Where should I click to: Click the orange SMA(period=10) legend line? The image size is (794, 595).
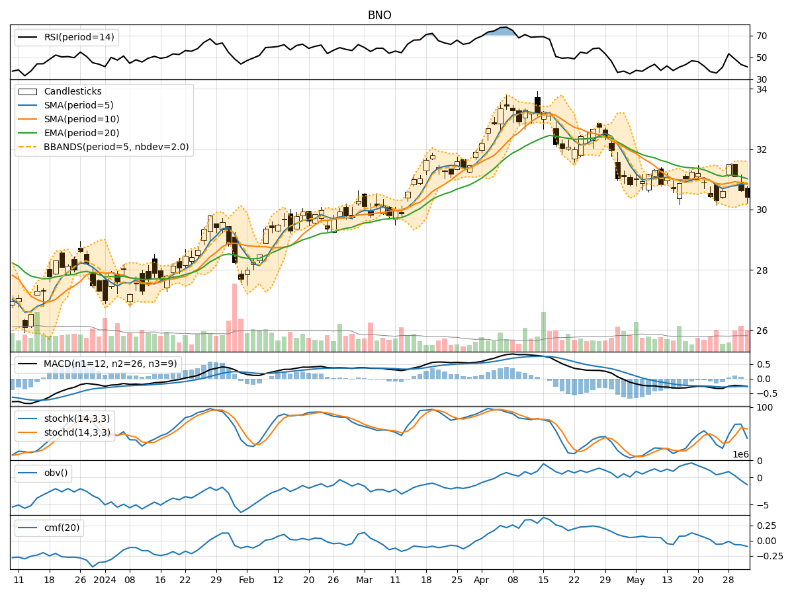tap(28, 120)
